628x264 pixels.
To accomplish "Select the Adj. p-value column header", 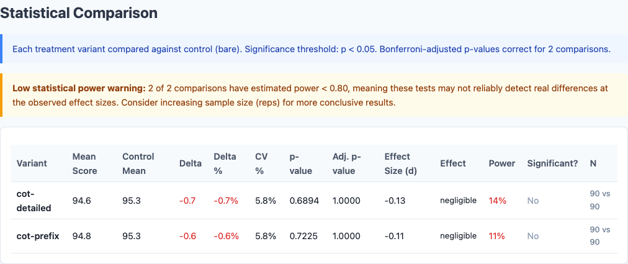I will [x=347, y=163].
